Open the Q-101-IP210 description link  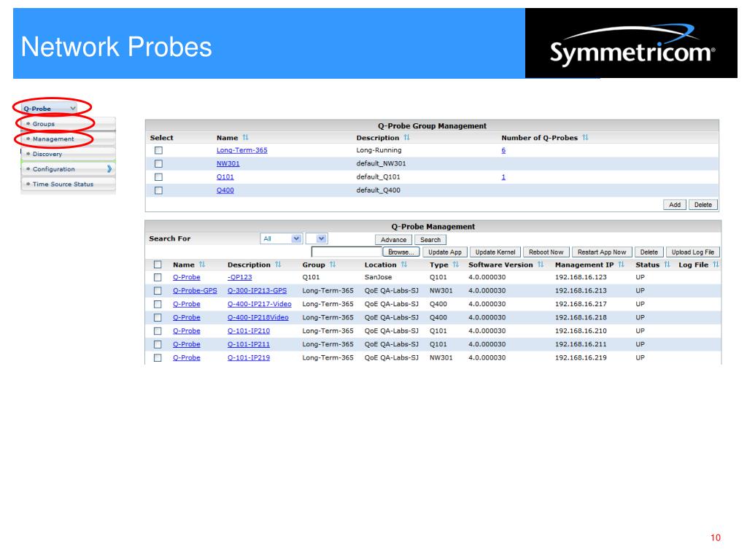click(249, 331)
